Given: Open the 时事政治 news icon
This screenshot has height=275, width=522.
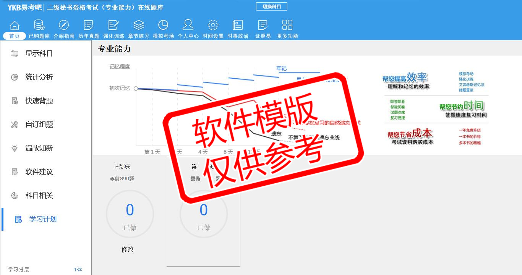Looking at the screenshot, I should pos(238,25).
